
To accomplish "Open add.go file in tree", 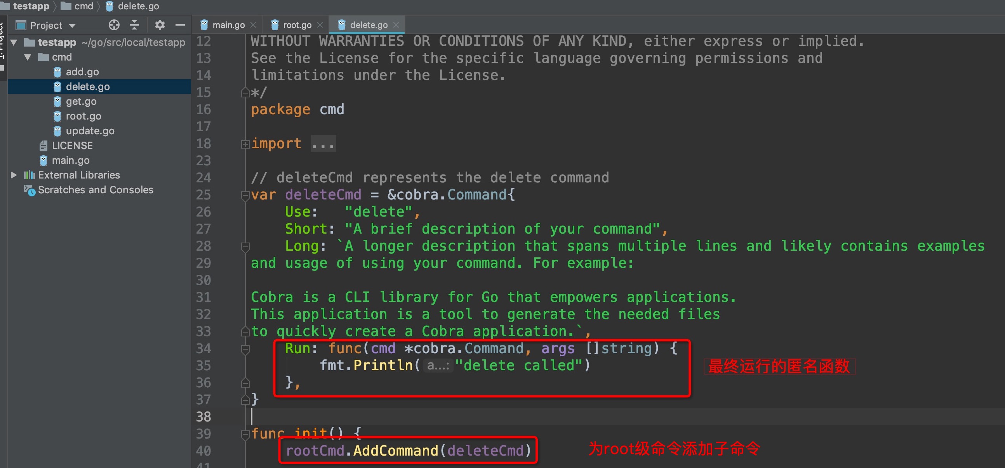I will (x=82, y=72).
